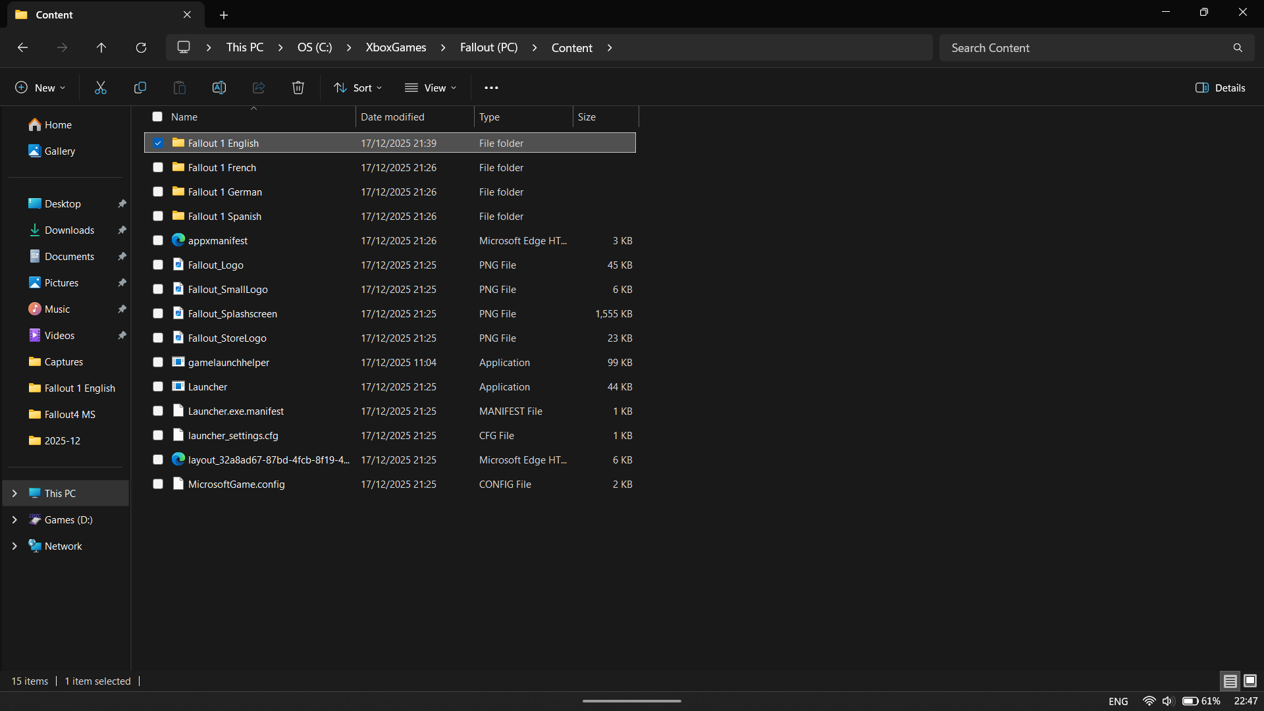The height and width of the screenshot is (711, 1264).
Task: Copy the selected item via Copy icon
Action: point(140,87)
